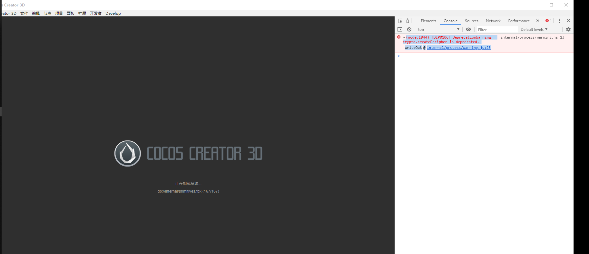Viewport: 589px width, 254px height.
Task: Toggle the live expression eye icon
Action: coord(468,29)
